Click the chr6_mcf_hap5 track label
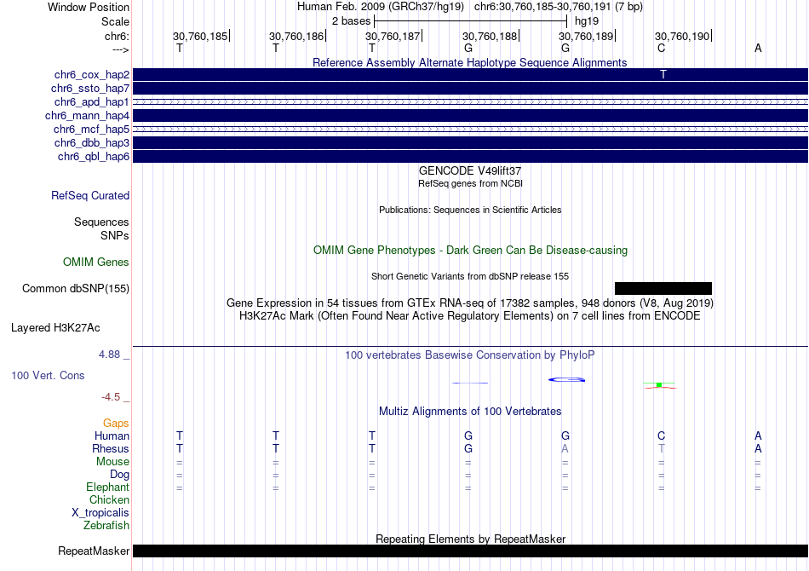This screenshot has height=571, width=809. 91,129
